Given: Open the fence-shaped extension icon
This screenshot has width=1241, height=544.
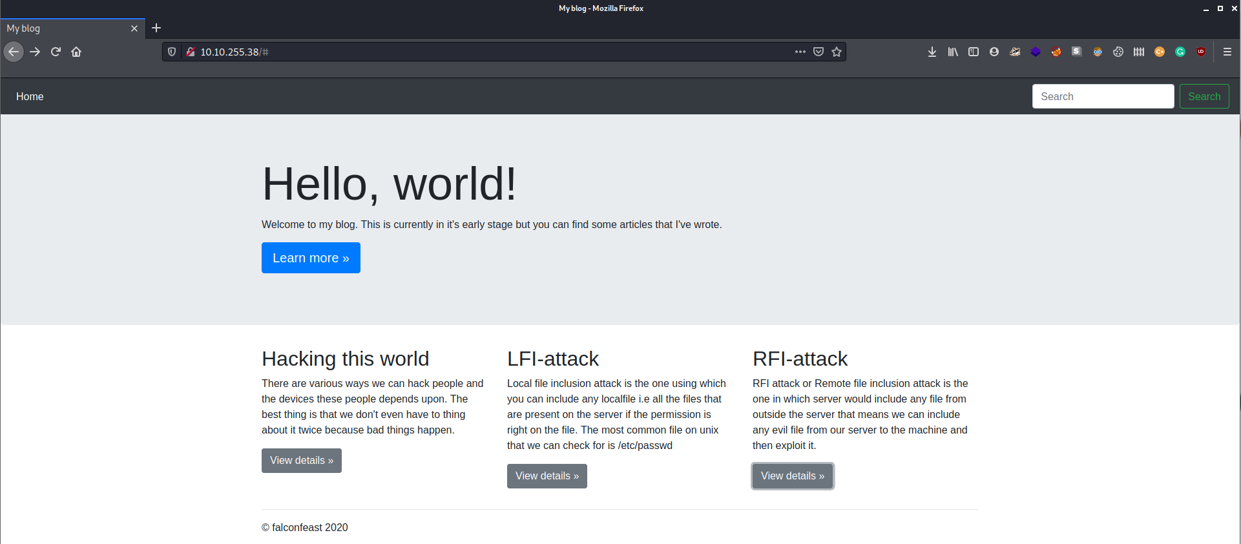Looking at the screenshot, I should coord(1139,52).
